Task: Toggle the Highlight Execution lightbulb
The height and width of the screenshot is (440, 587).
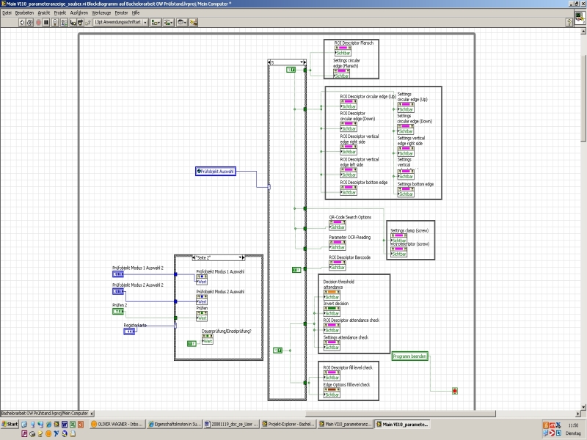Action: click(x=56, y=23)
